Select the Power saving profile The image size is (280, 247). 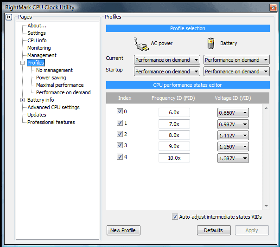coord(51,78)
